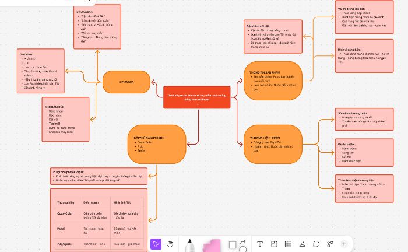Click the Sứ mệnh thương hiệu heading
408x252 pixels.
[x=353, y=113]
